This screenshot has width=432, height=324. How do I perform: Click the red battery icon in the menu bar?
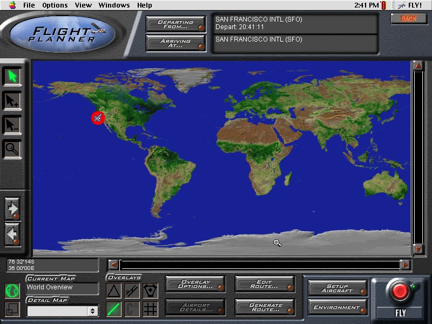(x=383, y=5)
